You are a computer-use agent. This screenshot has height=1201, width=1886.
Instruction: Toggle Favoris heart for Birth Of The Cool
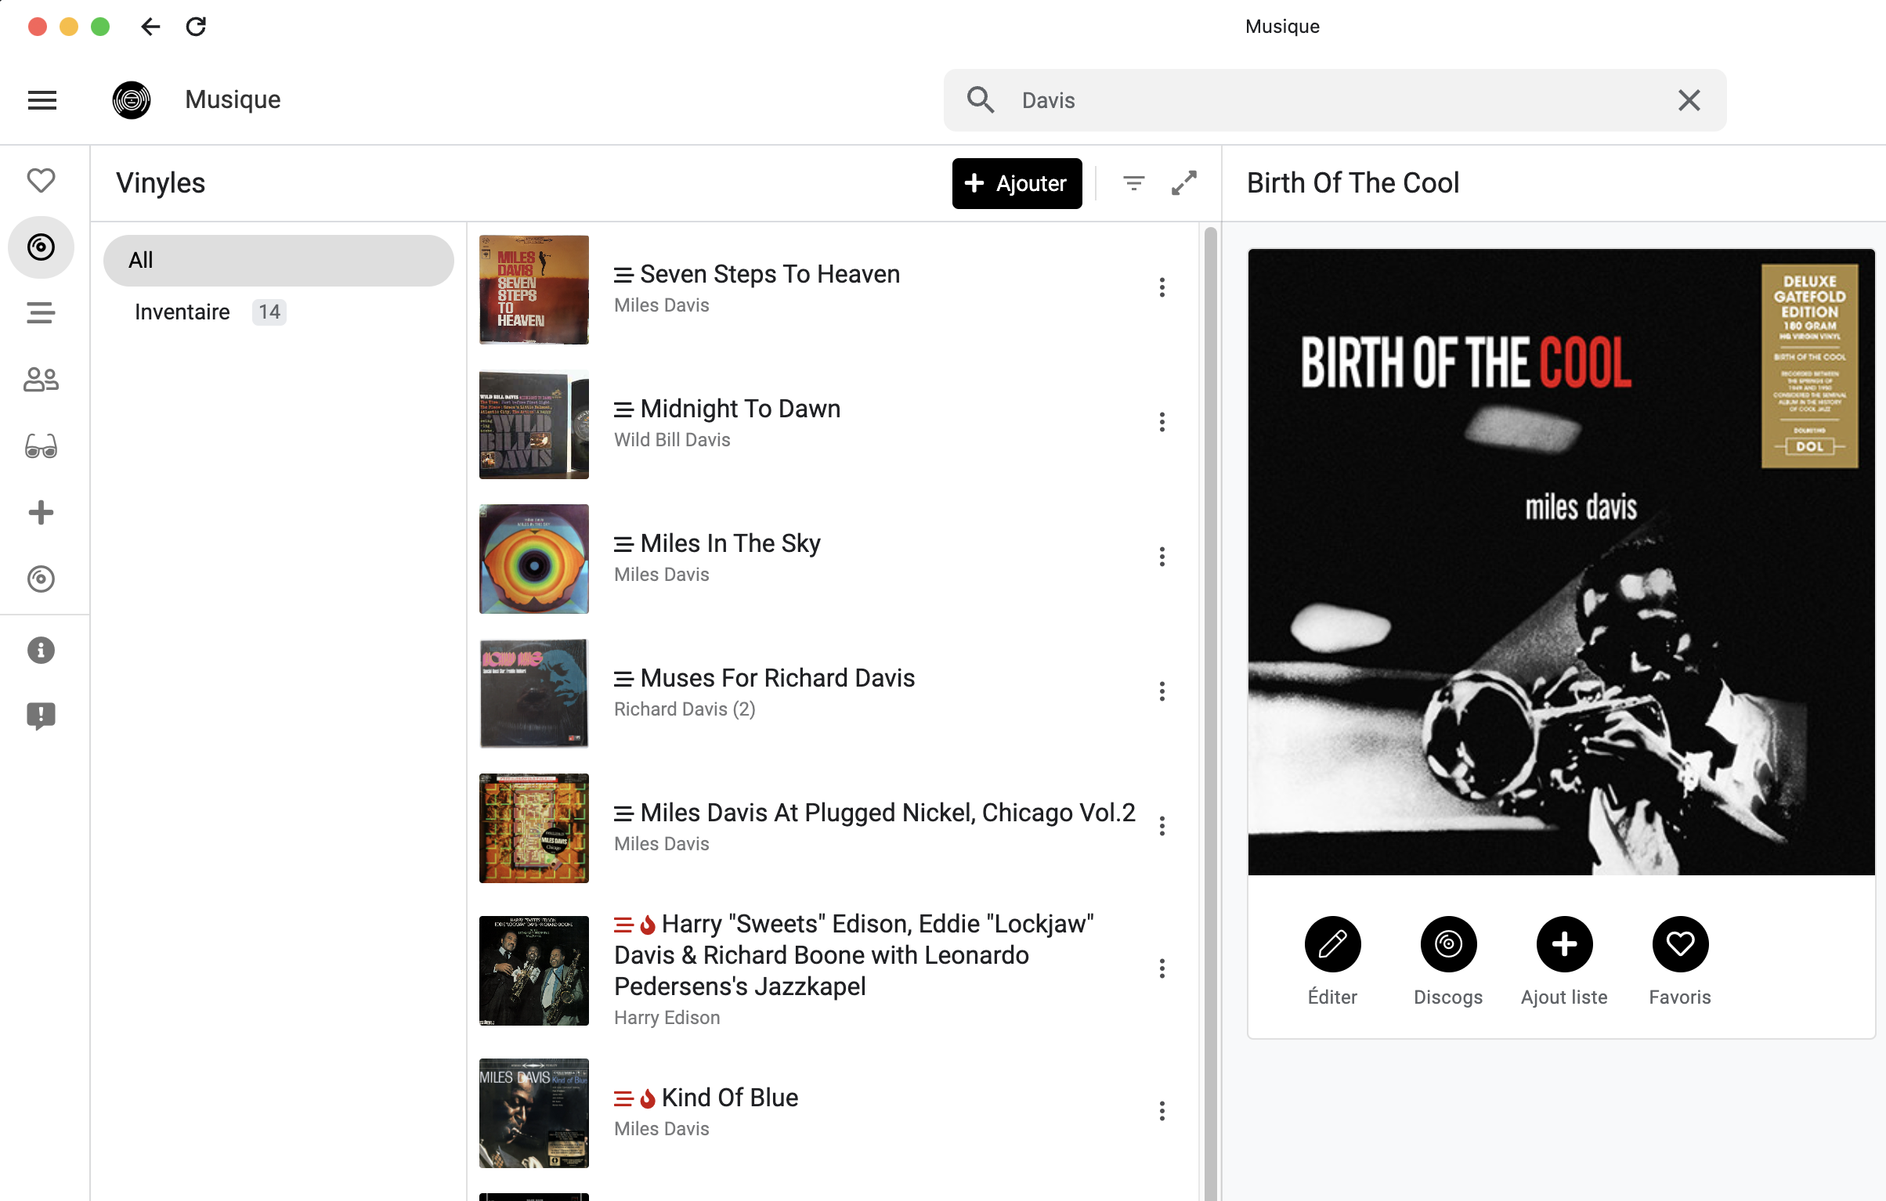click(1680, 944)
